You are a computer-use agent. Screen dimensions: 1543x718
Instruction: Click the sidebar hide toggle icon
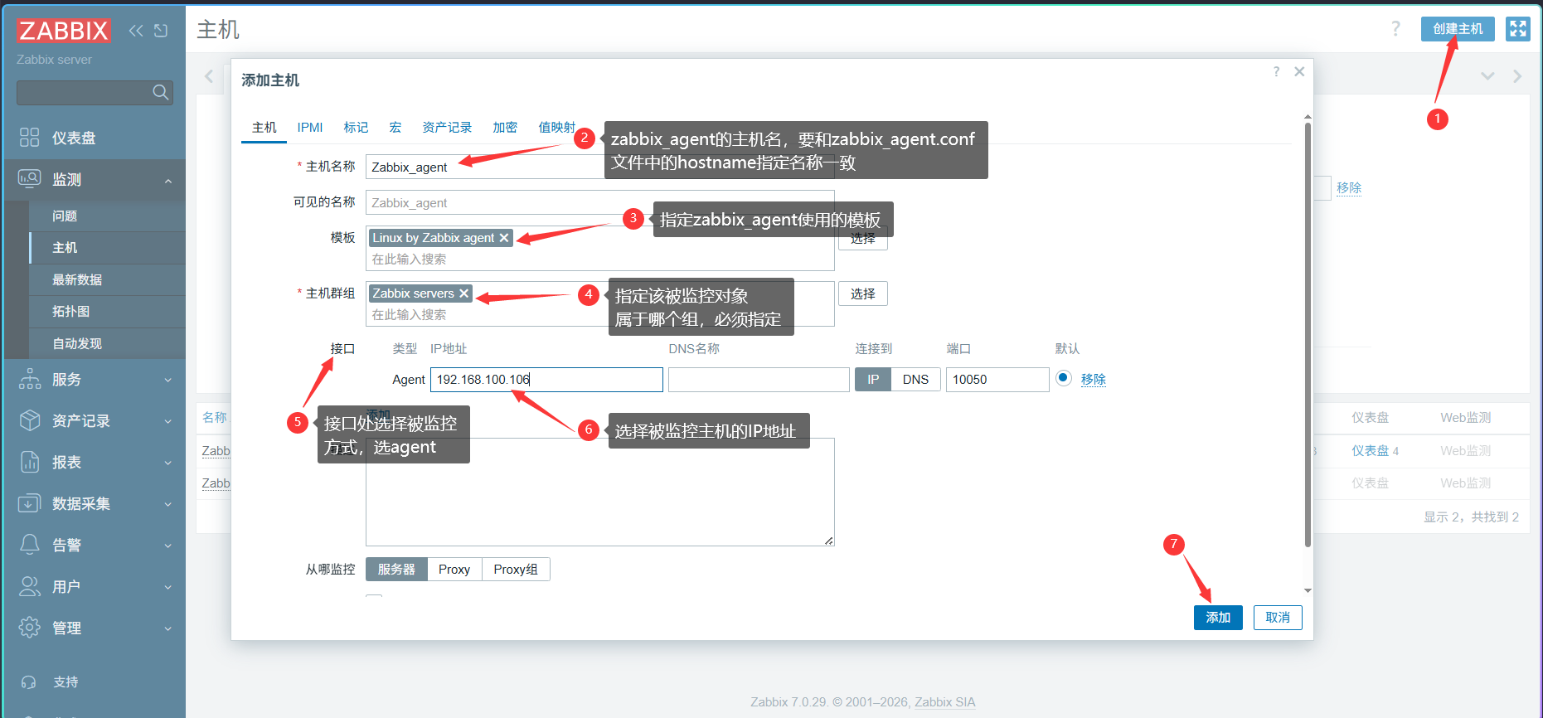161,31
